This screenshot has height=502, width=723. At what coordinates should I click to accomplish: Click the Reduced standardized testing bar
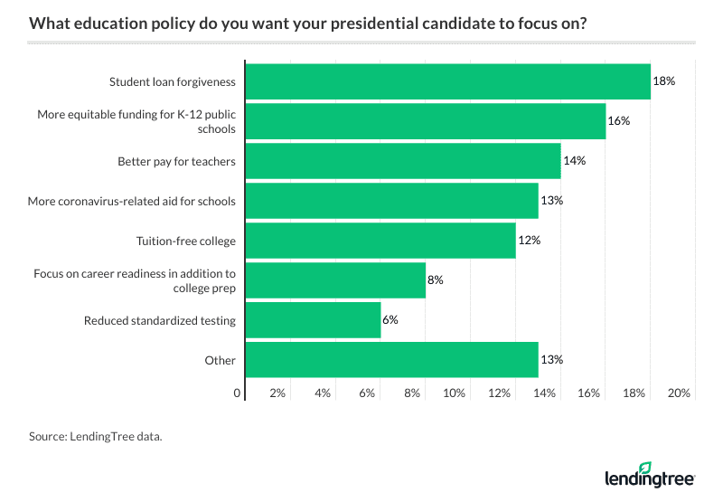pyautogui.click(x=313, y=320)
